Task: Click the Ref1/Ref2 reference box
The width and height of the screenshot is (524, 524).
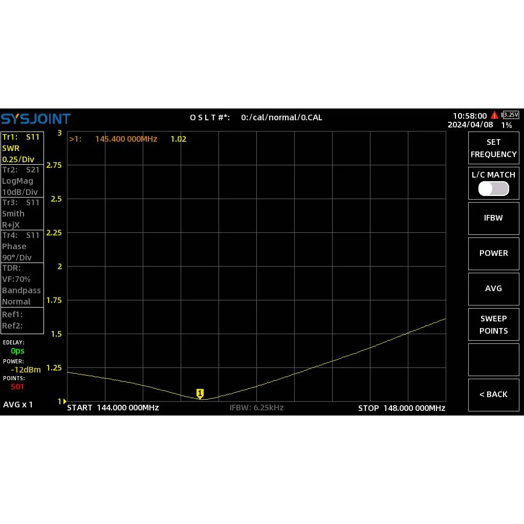Action: pyautogui.click(x=22, y=320)
